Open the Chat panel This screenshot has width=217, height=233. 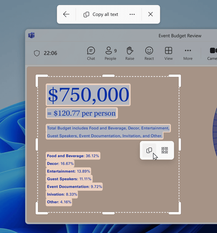(91, 53)
